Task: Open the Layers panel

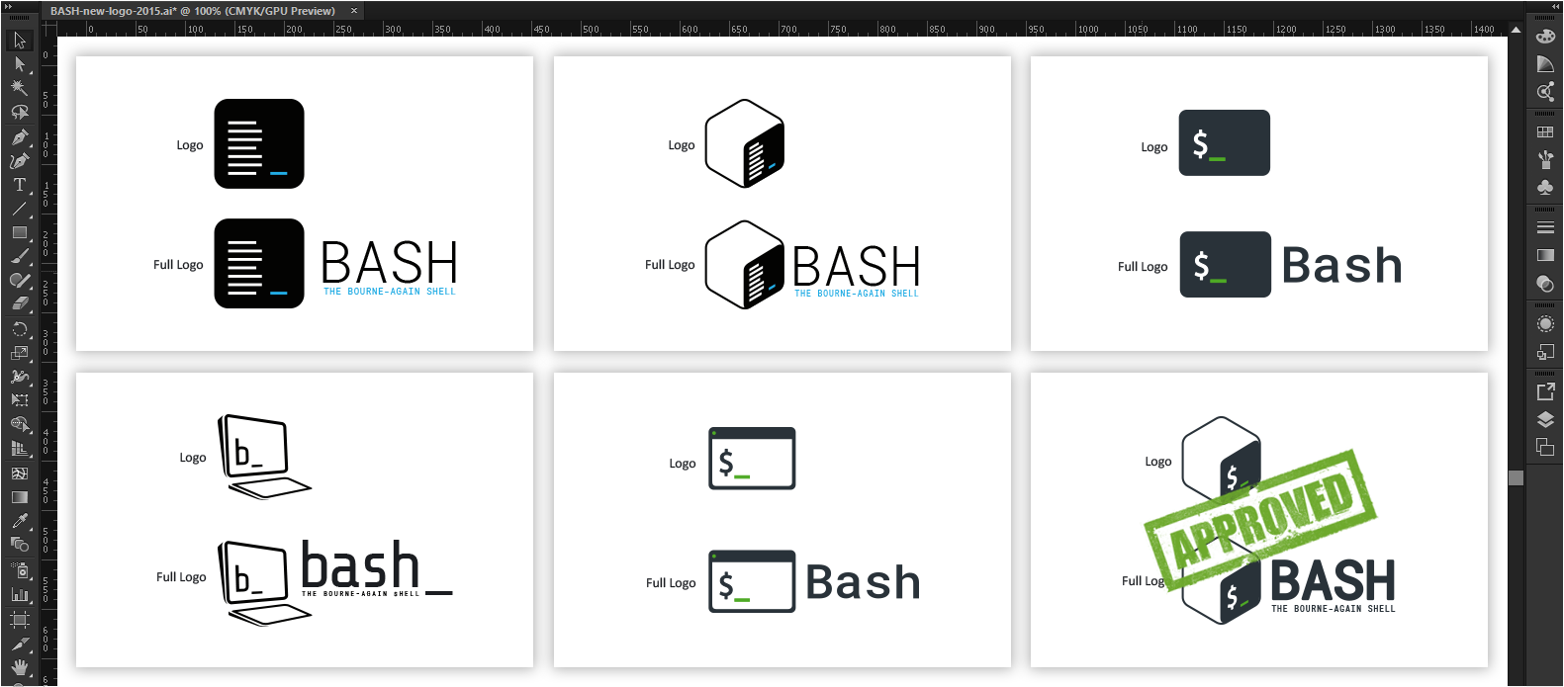Action: point(1545,419)
